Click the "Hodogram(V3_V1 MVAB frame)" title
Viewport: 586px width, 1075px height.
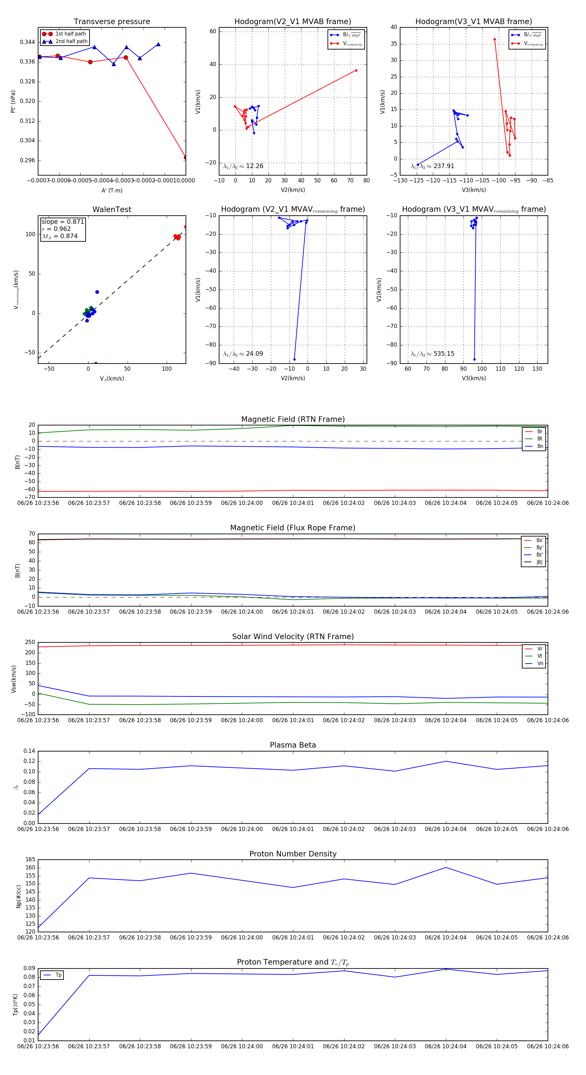(474, 22)
